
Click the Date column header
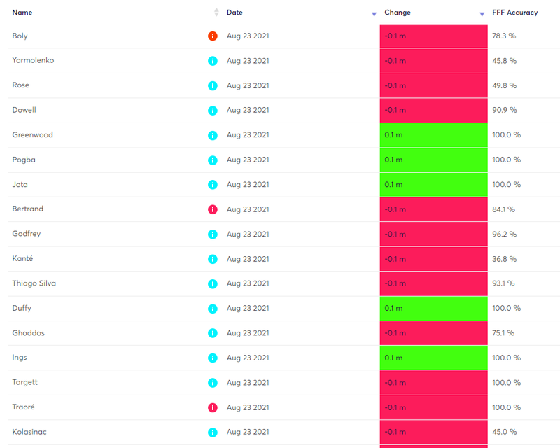(x=234, y=13)
